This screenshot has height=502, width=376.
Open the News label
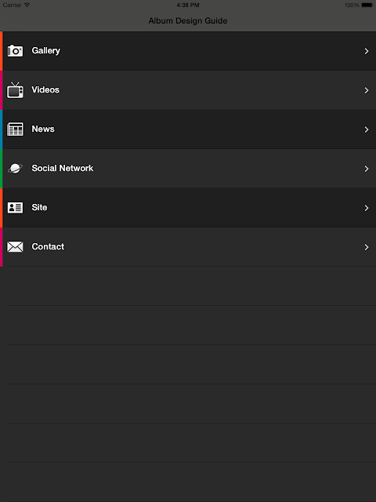43,129
